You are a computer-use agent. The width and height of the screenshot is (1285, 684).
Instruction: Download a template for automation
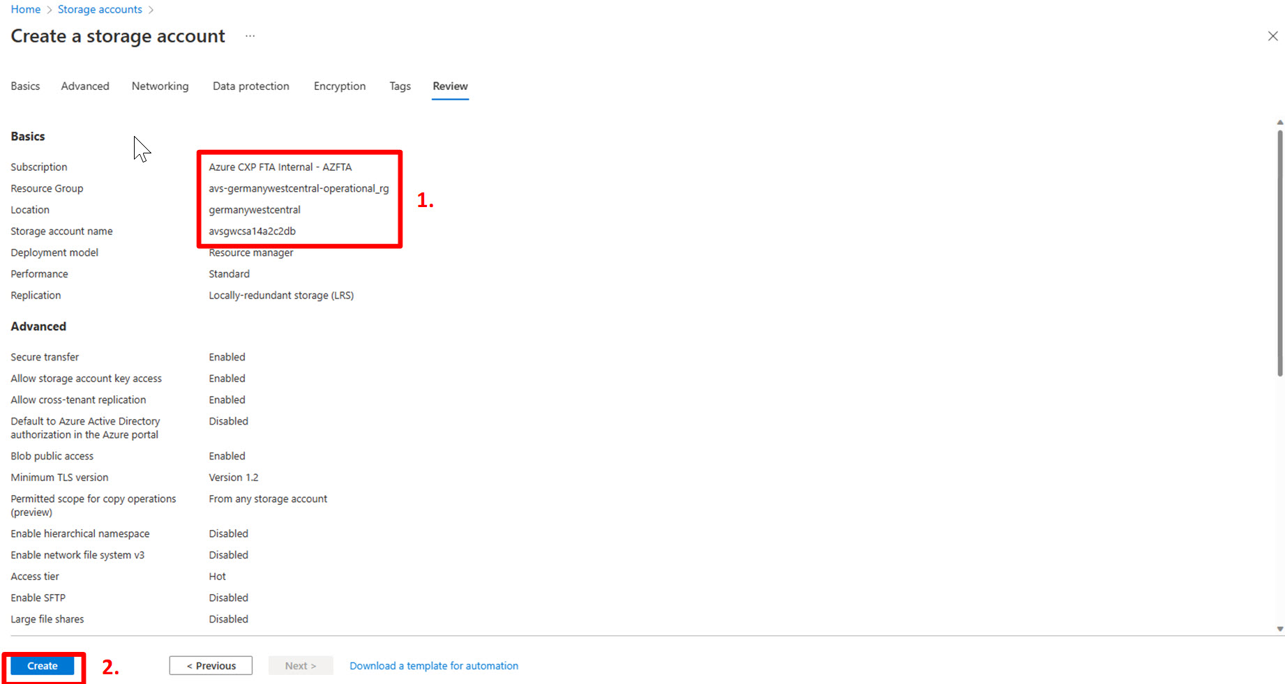tap(433, 665)
